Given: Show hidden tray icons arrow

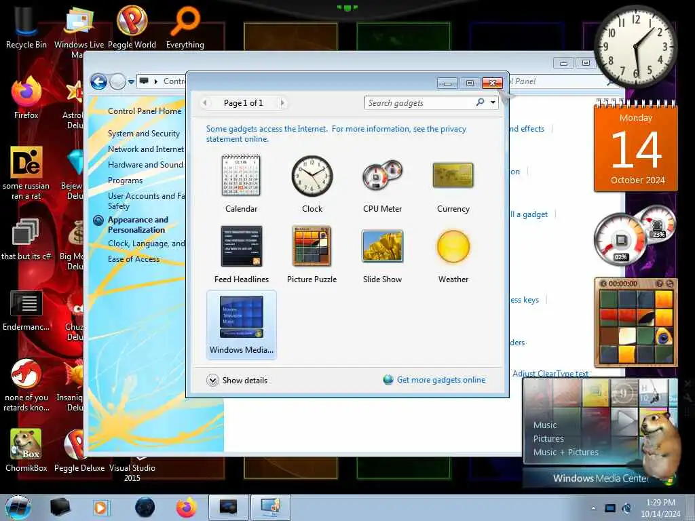Looking at the screenshot, I should [x=593, y=508].
